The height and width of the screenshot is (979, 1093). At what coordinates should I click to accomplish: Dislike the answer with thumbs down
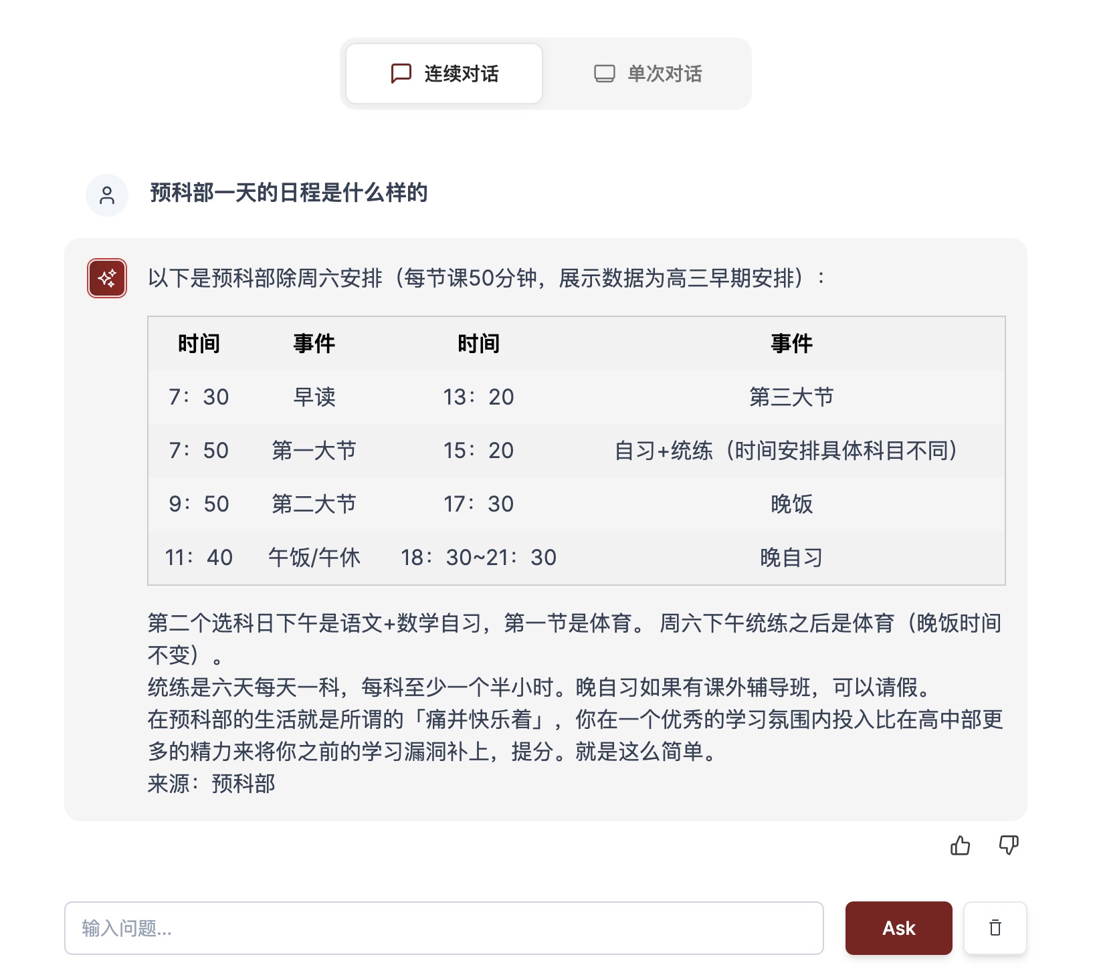[x=1008, y=845]
